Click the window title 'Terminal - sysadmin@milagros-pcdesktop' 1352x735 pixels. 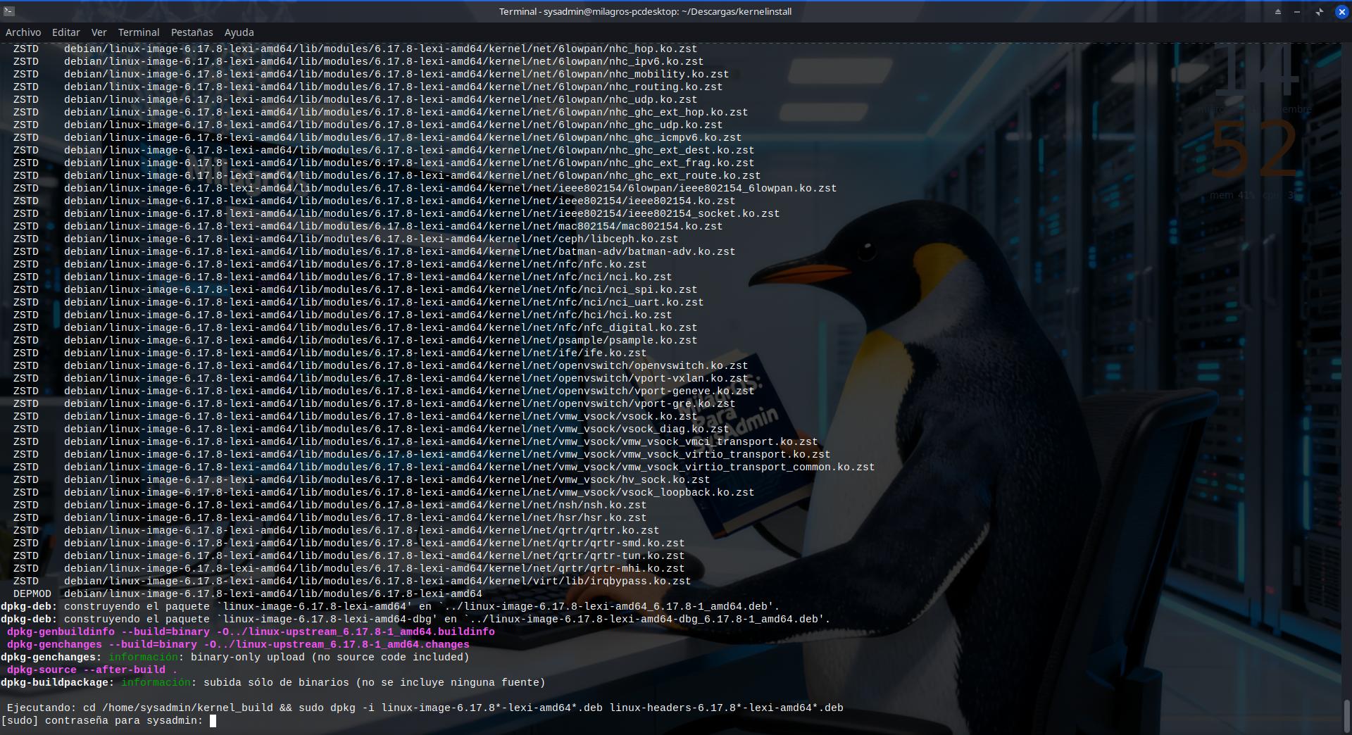pyautogui.click(x=645, y=11)
